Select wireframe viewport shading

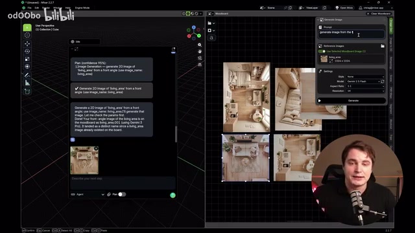(184, 14)
